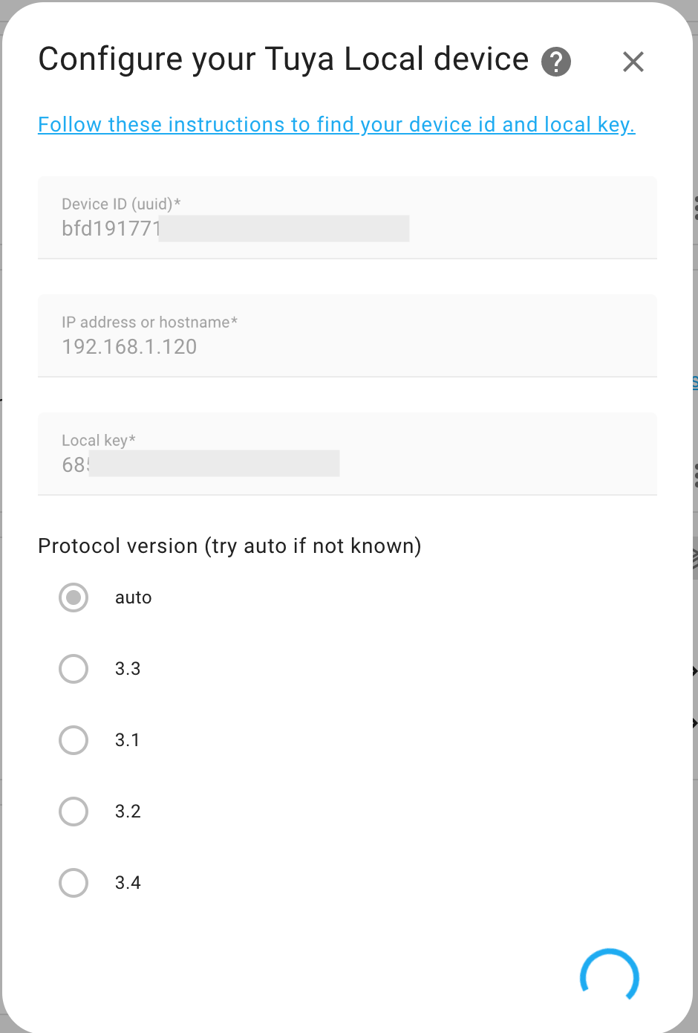The width and height of the screenshot is (698, 1033).
Task: Click the circular blue loading spinner
Action: coord(608,974)
